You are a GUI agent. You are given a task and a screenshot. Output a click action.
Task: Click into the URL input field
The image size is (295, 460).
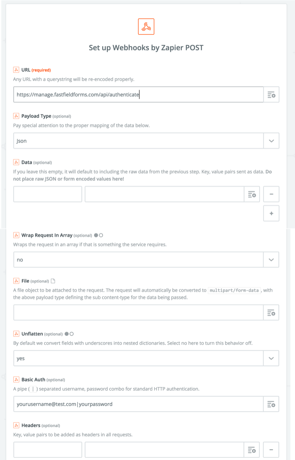[138, 95]
